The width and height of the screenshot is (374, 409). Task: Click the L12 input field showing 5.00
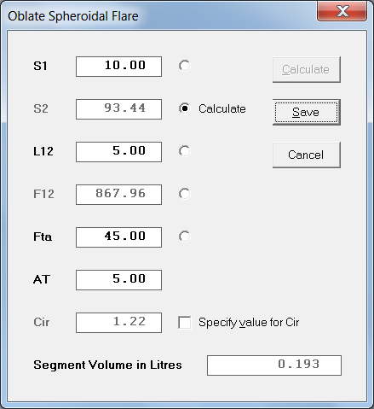[118, 152]
